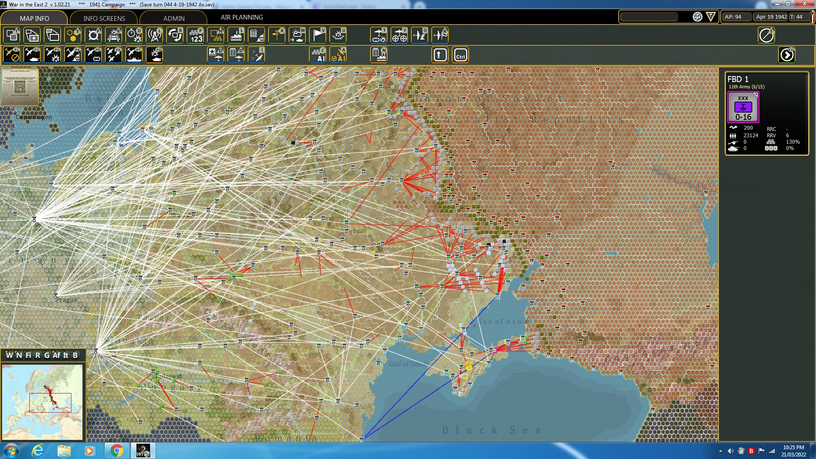
Task: Click the air recon targets icon (Y)
Action: (399, 35)
